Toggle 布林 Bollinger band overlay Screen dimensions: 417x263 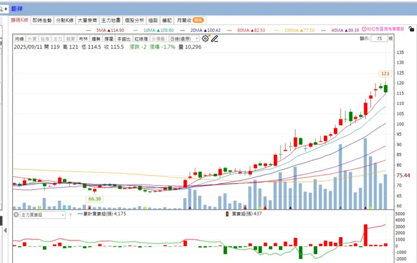point(83,39)
